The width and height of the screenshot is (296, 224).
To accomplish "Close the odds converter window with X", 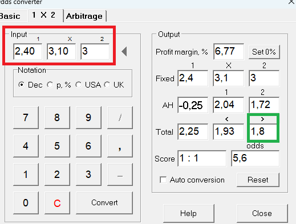I will [291, 2].
